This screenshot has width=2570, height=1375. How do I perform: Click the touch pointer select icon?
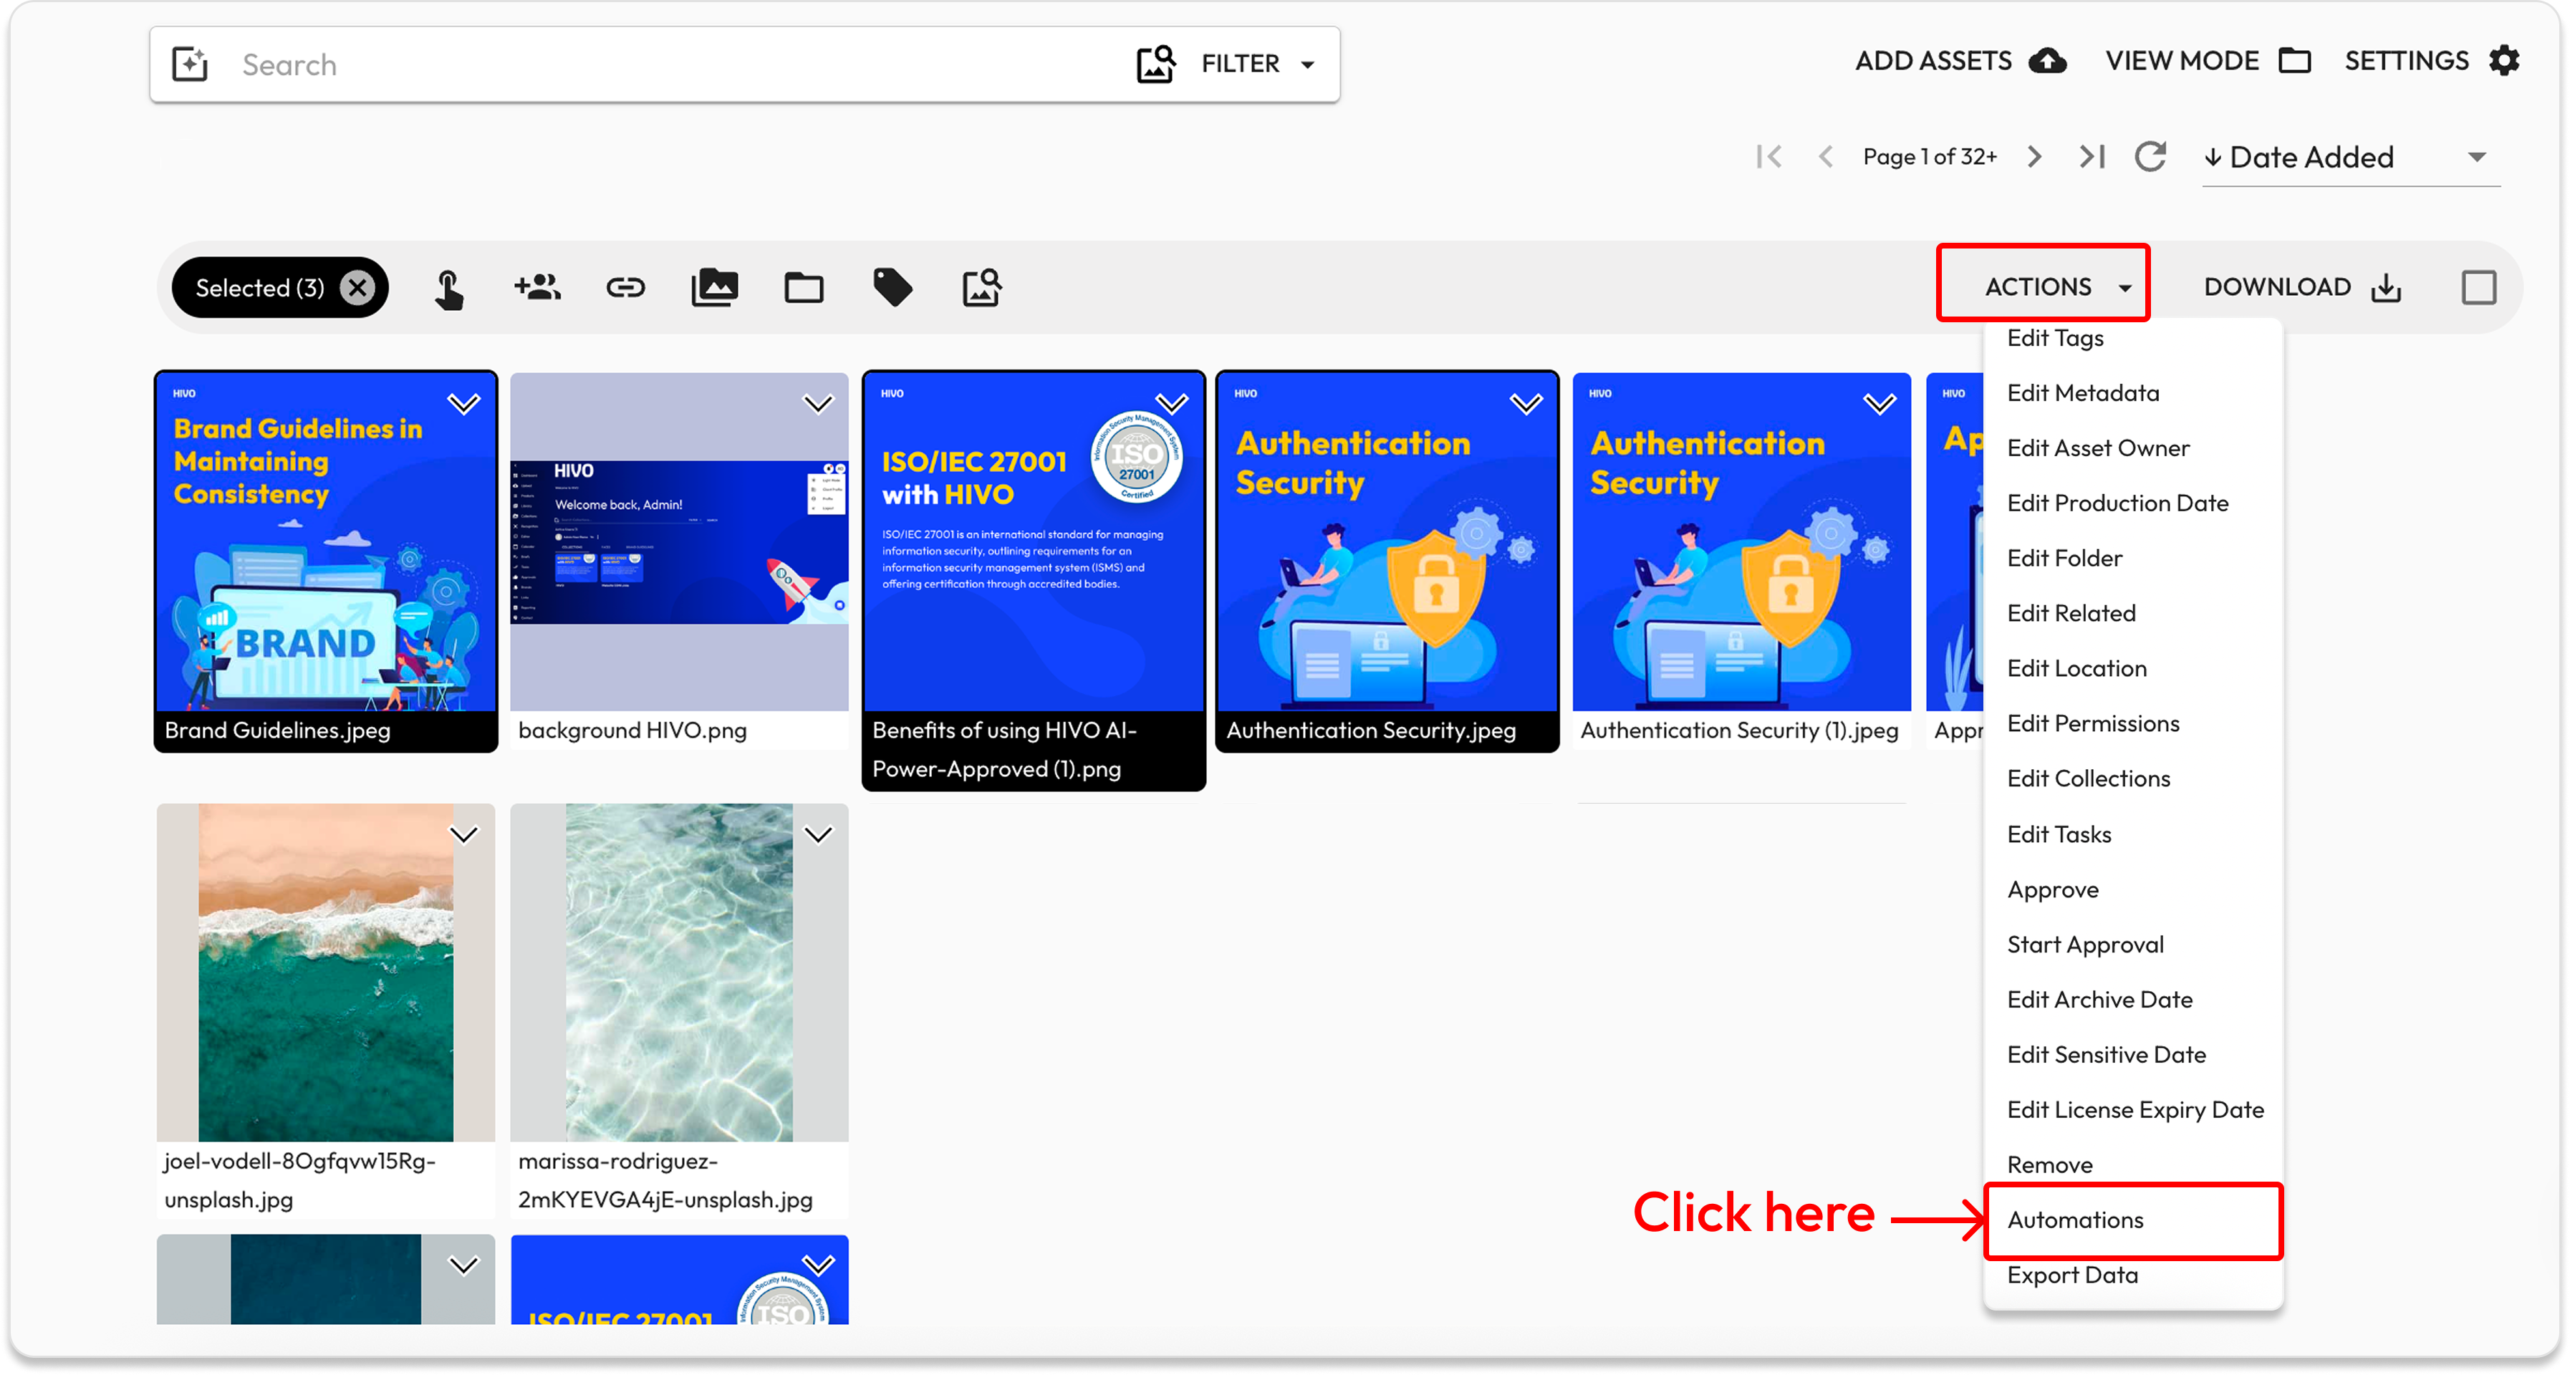tap(449, 289)
